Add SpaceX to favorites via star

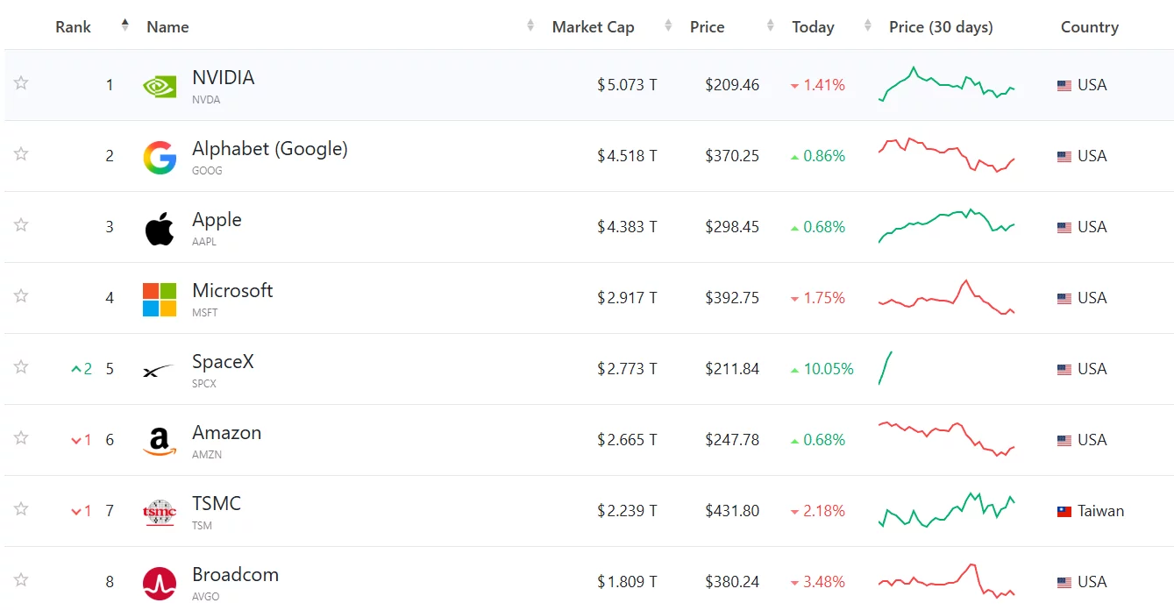pos(21,367)
